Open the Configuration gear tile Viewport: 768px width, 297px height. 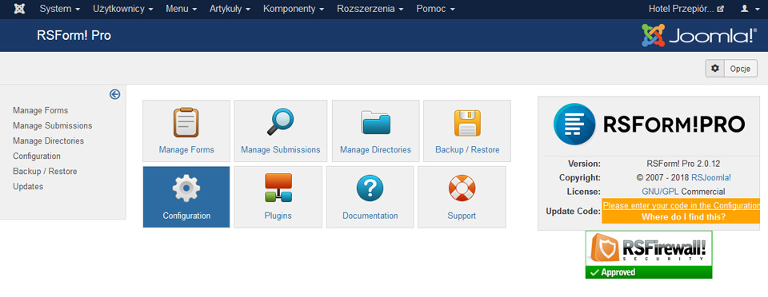186,197
